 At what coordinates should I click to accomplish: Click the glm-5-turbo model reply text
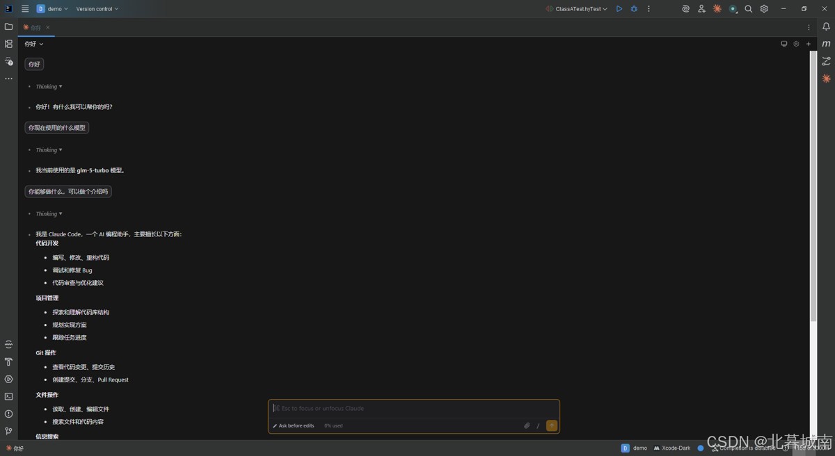(81, 170)
